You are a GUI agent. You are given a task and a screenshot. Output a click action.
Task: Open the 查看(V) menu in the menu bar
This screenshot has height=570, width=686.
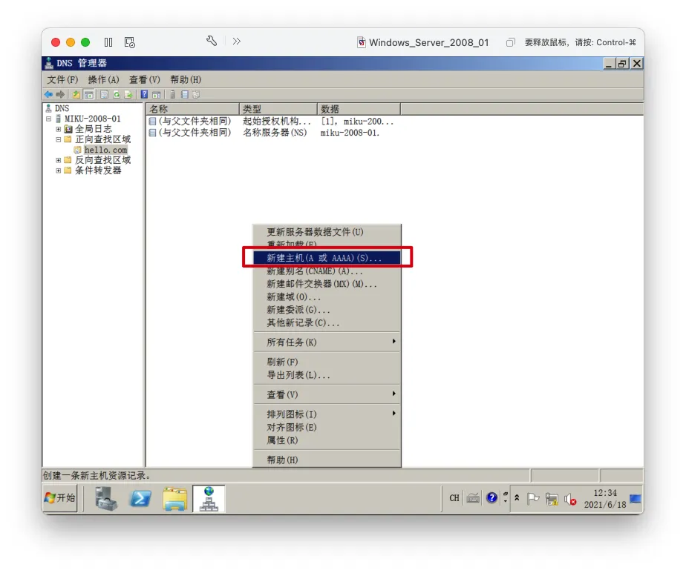tap(144, 79)
